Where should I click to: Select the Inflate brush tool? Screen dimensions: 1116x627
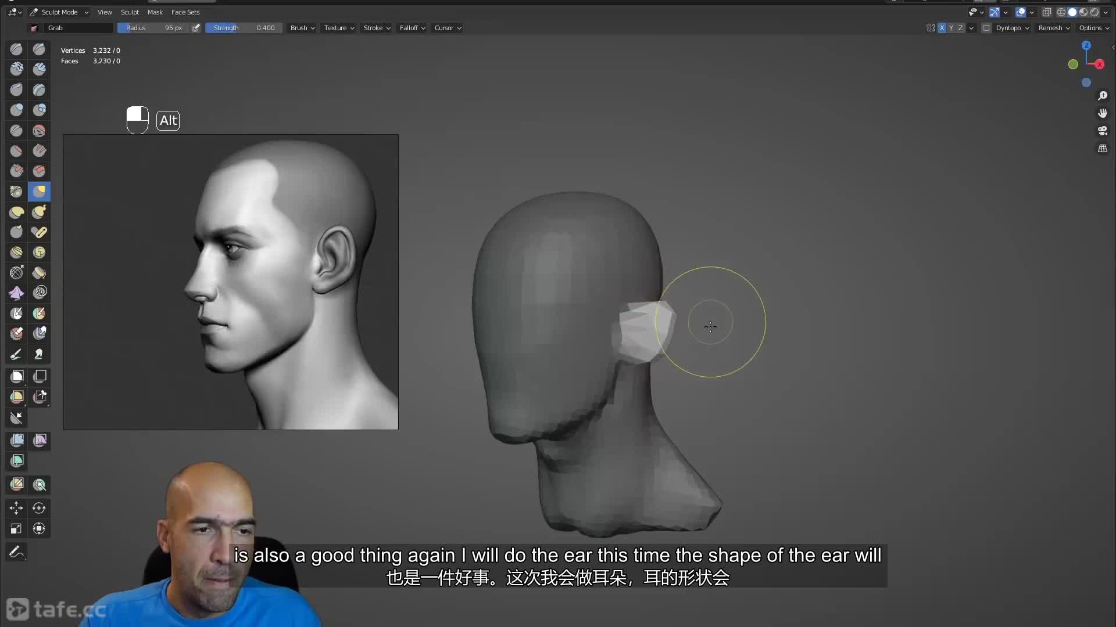(16, 110)
